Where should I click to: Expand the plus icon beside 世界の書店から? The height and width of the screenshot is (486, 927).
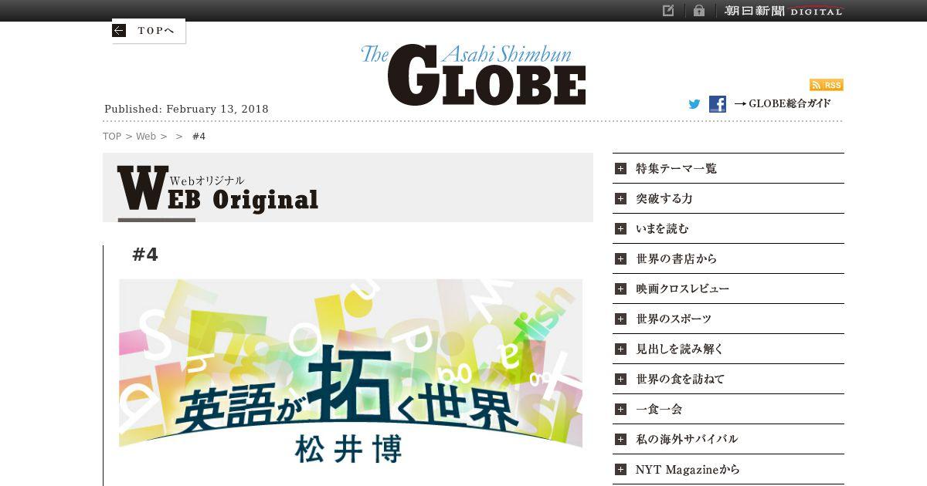coord(620,259)
